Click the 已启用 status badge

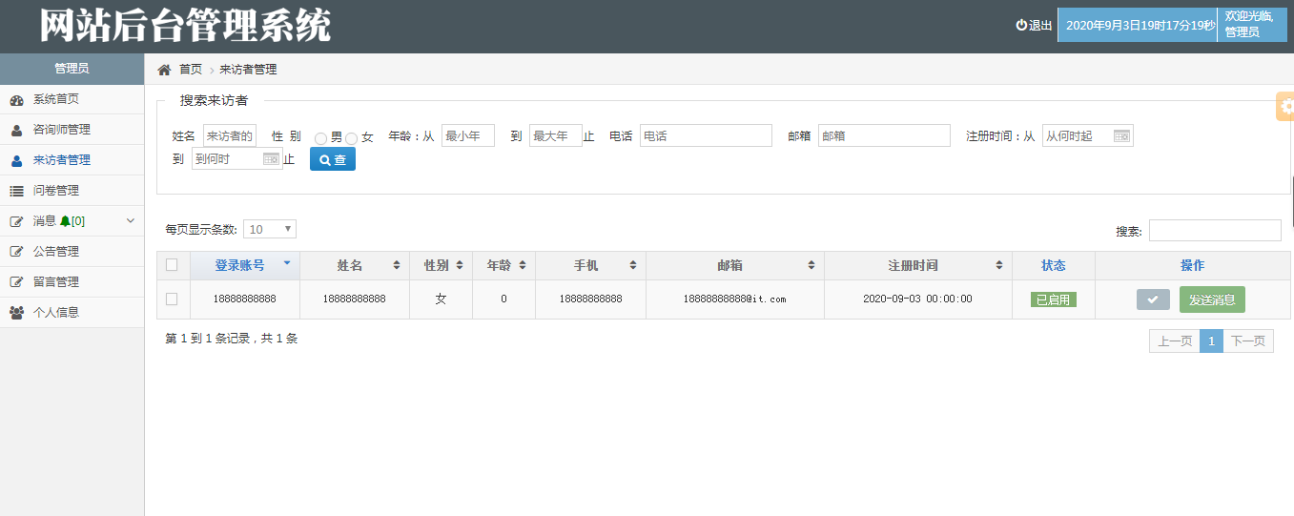tap(1054, 299)
